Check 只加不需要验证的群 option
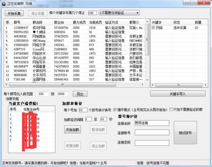Screen dimensions: 212x167 click(171, 109)
